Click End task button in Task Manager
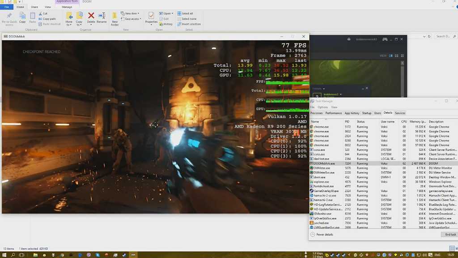 coord(450,235)
